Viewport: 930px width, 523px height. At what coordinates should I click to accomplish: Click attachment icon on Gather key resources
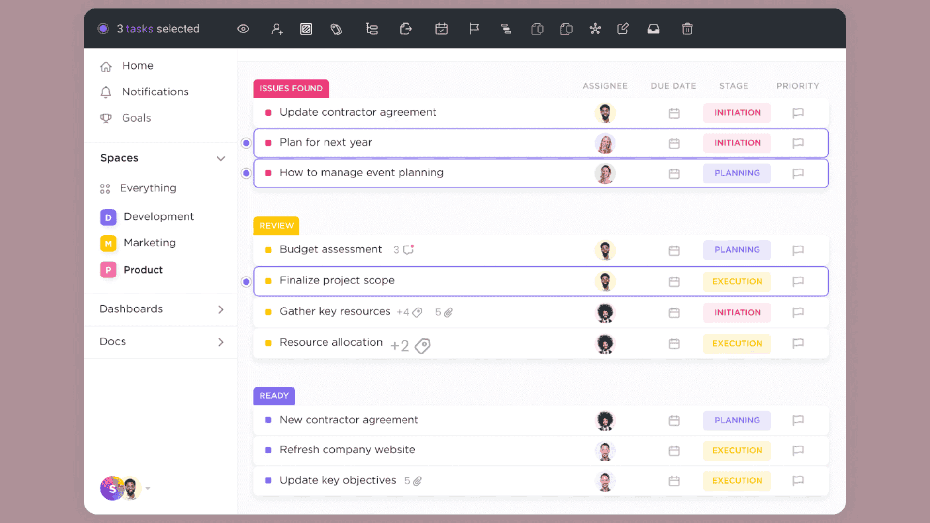[449, 312]
